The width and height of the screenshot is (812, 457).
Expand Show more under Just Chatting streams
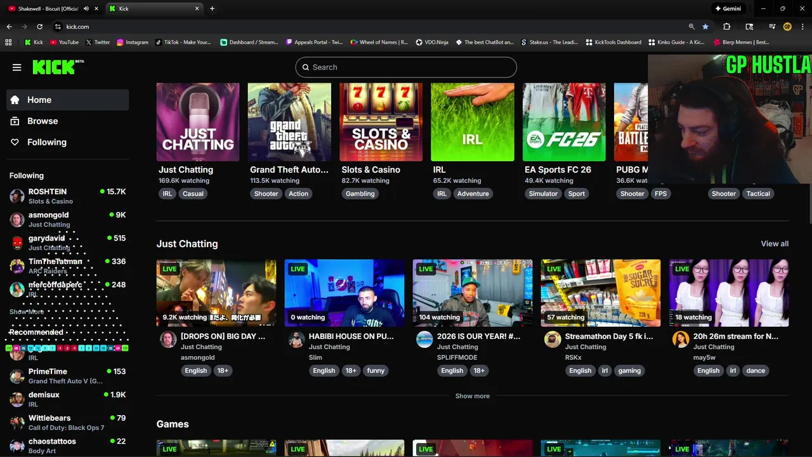[x=473, y=396]
